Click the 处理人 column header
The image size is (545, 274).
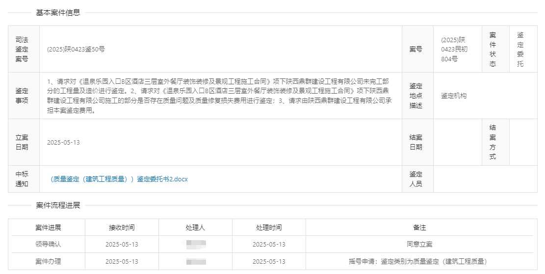(195, 228)
